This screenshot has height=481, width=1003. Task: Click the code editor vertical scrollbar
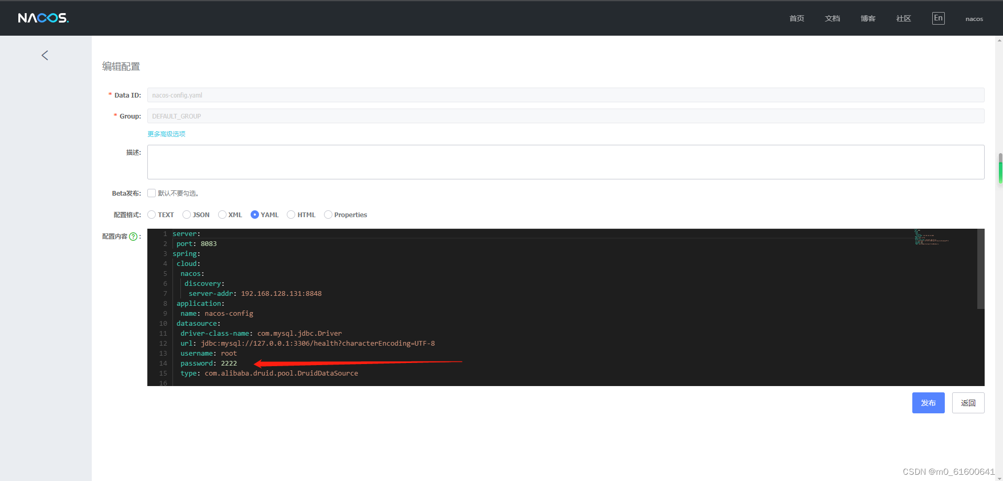pyautogui.click(x=980, y=269)
